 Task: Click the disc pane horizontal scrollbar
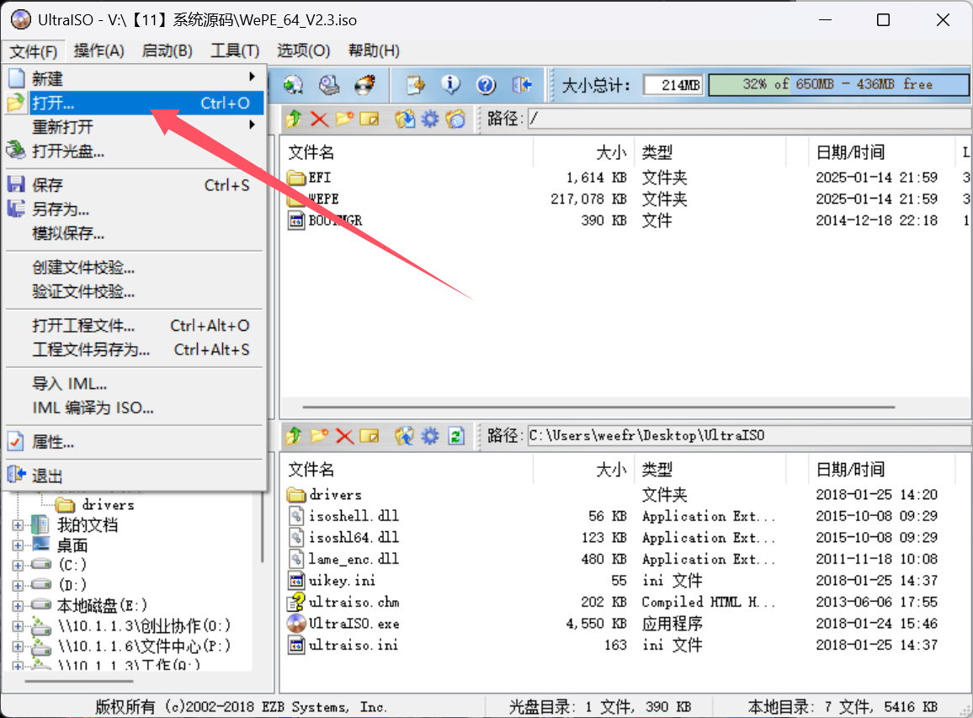click(x=598, y=407)
